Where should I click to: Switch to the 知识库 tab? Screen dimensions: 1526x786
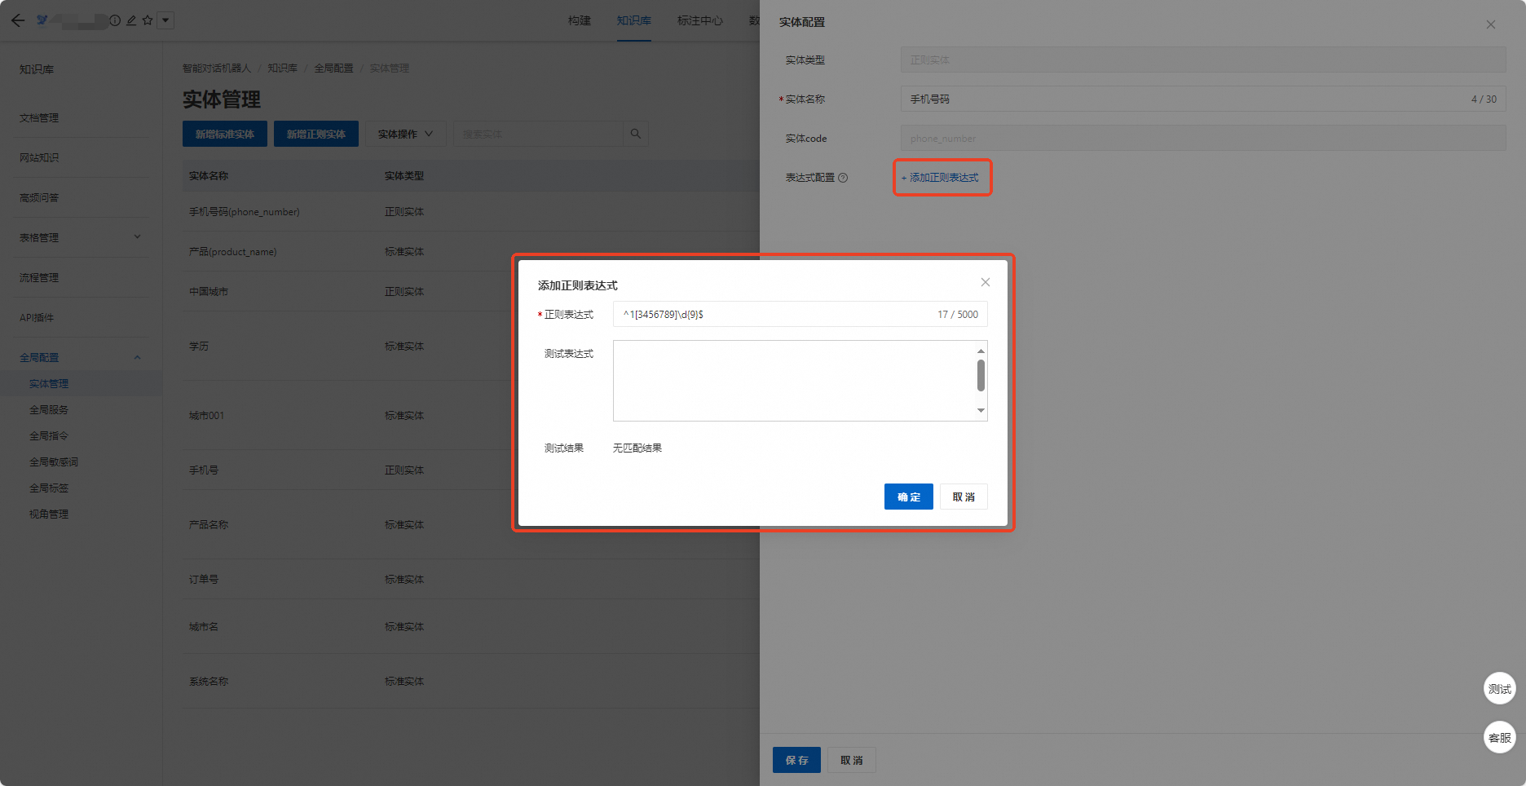[x=634, y=20]
